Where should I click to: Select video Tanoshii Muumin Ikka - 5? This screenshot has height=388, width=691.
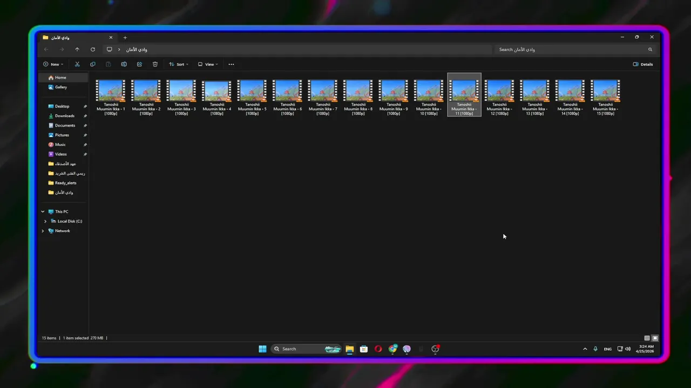click(x=252, y=96)
